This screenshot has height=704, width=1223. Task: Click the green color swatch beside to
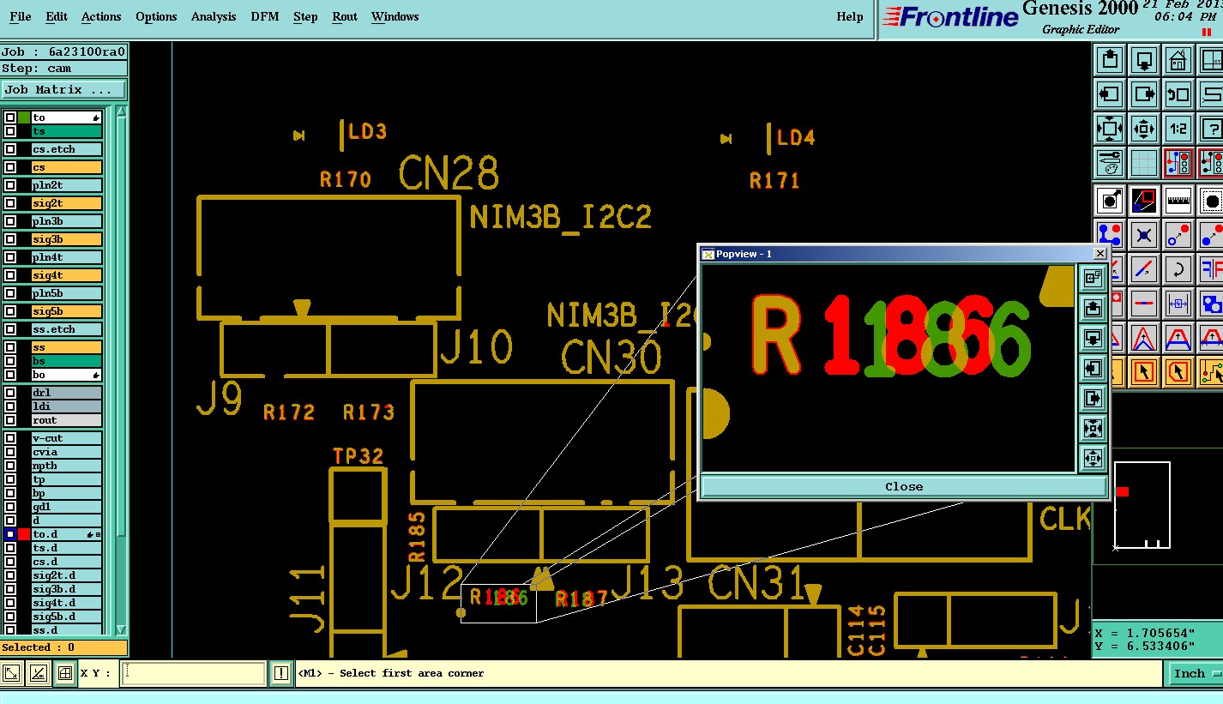tap(24, 117)
